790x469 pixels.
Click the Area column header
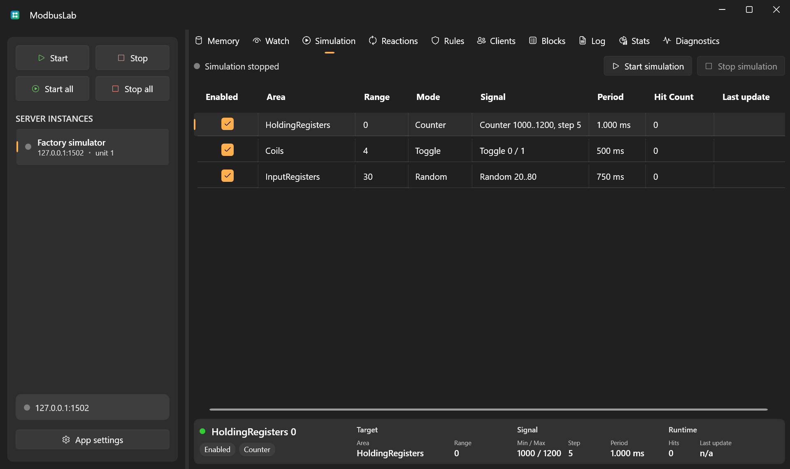276,97
